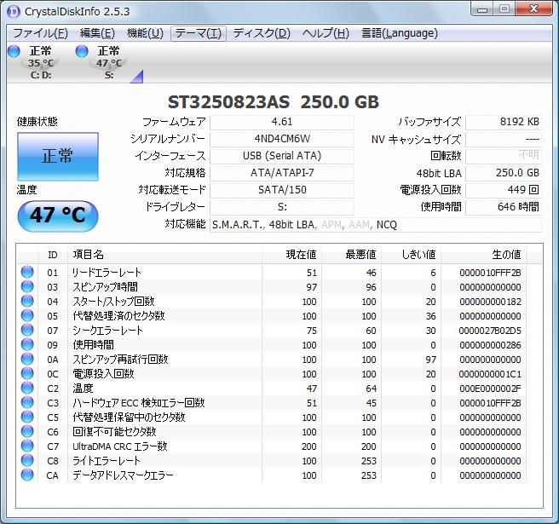
Task: Open the ディスク(D) menu
Action: tap(262, 33)
